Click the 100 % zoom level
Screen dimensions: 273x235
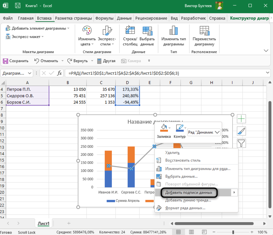[x=262, y=232]
